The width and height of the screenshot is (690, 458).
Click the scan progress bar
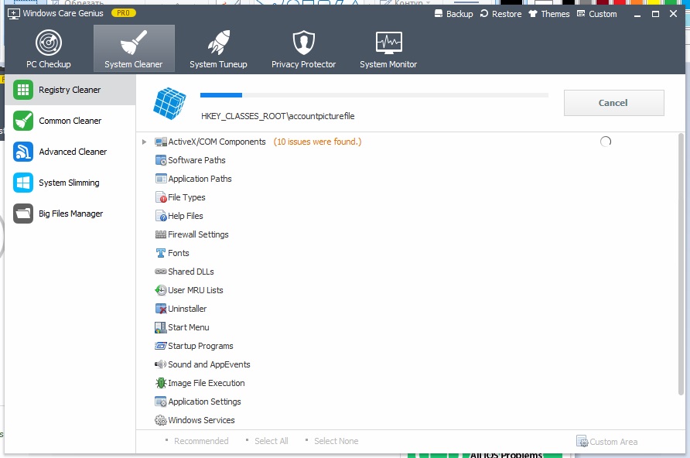(374, 95)
